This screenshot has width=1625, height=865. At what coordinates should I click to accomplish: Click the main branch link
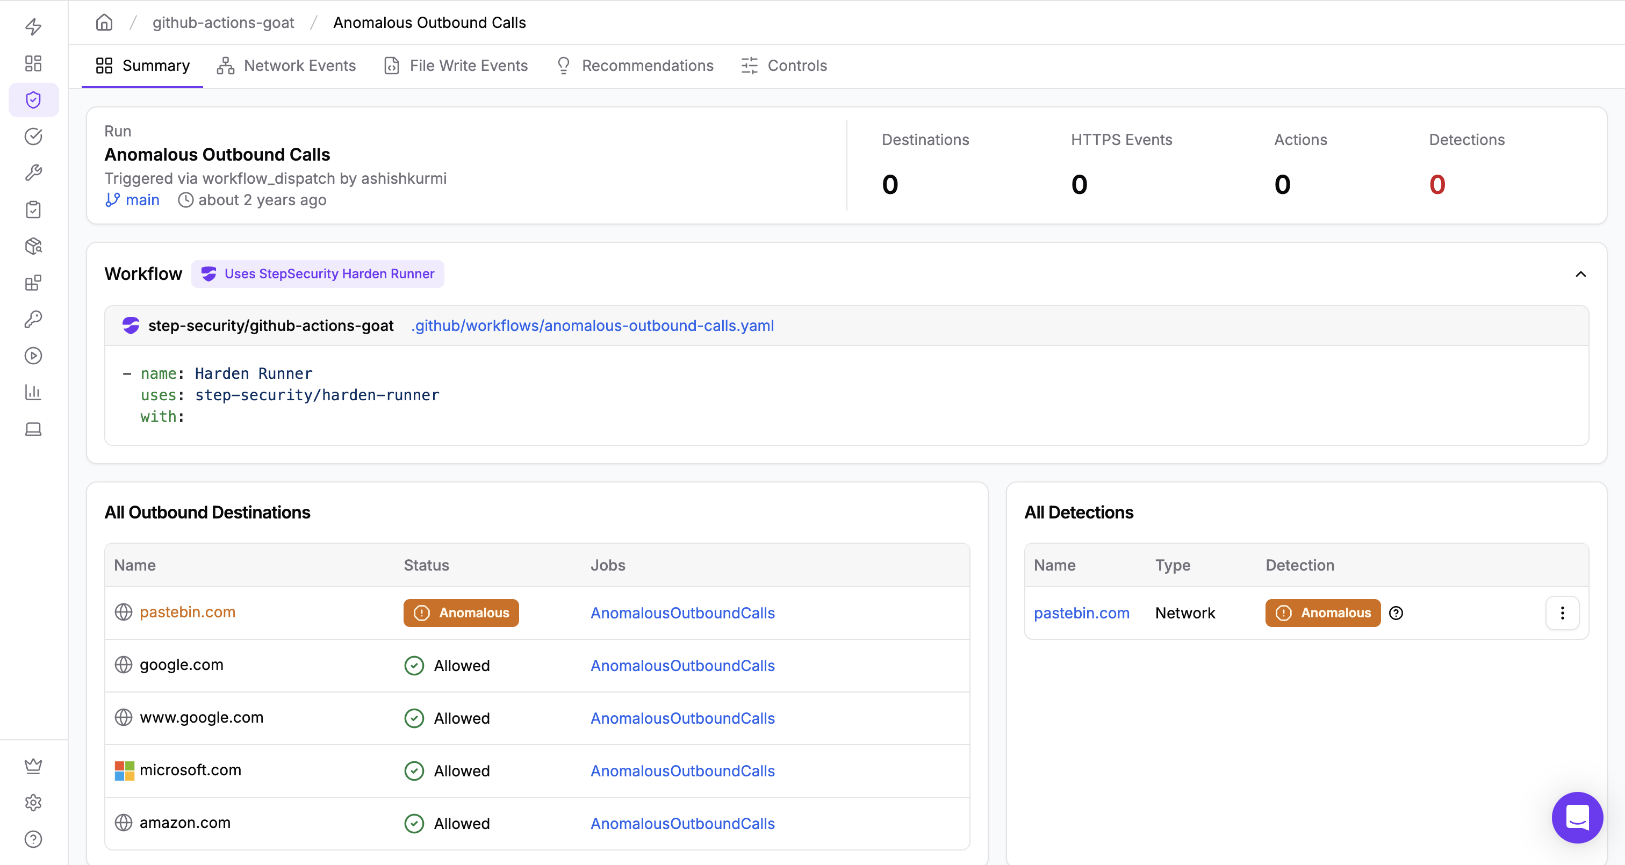pyautogui.click(x=142, y=200)
